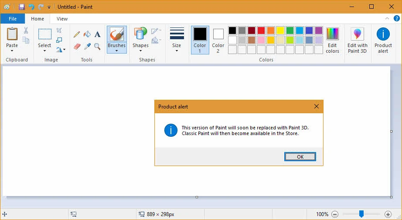This screenshot has height=220, width=402.
Task: Select the Color picker eyedropper
Action: pyautogui.click(x=87, y=46)
